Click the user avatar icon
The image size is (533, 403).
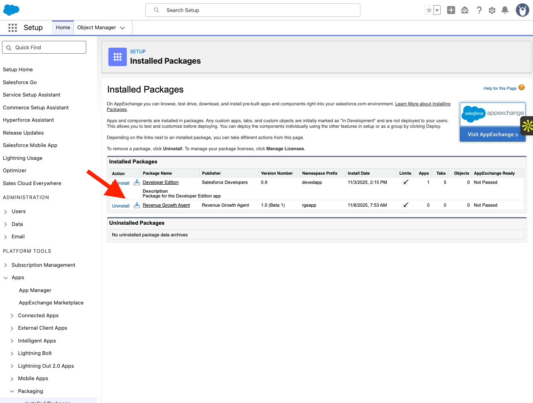[522, 10]
